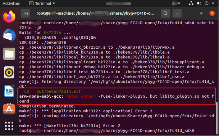Click the 'SDK DIR: ./beken378' line
The image size is (219, 137).
pyautogui.click(x=42, y=42)
